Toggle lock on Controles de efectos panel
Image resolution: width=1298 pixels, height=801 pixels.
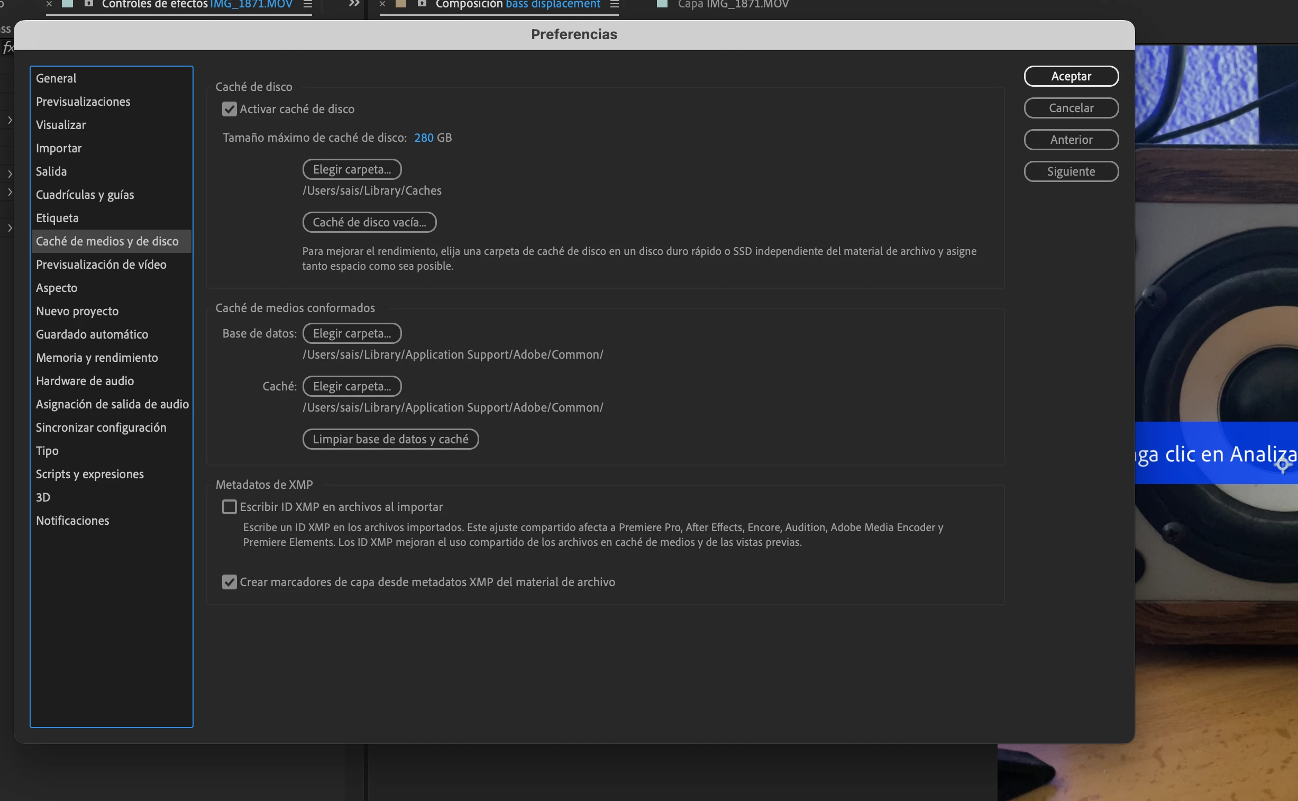coord(89,4)
